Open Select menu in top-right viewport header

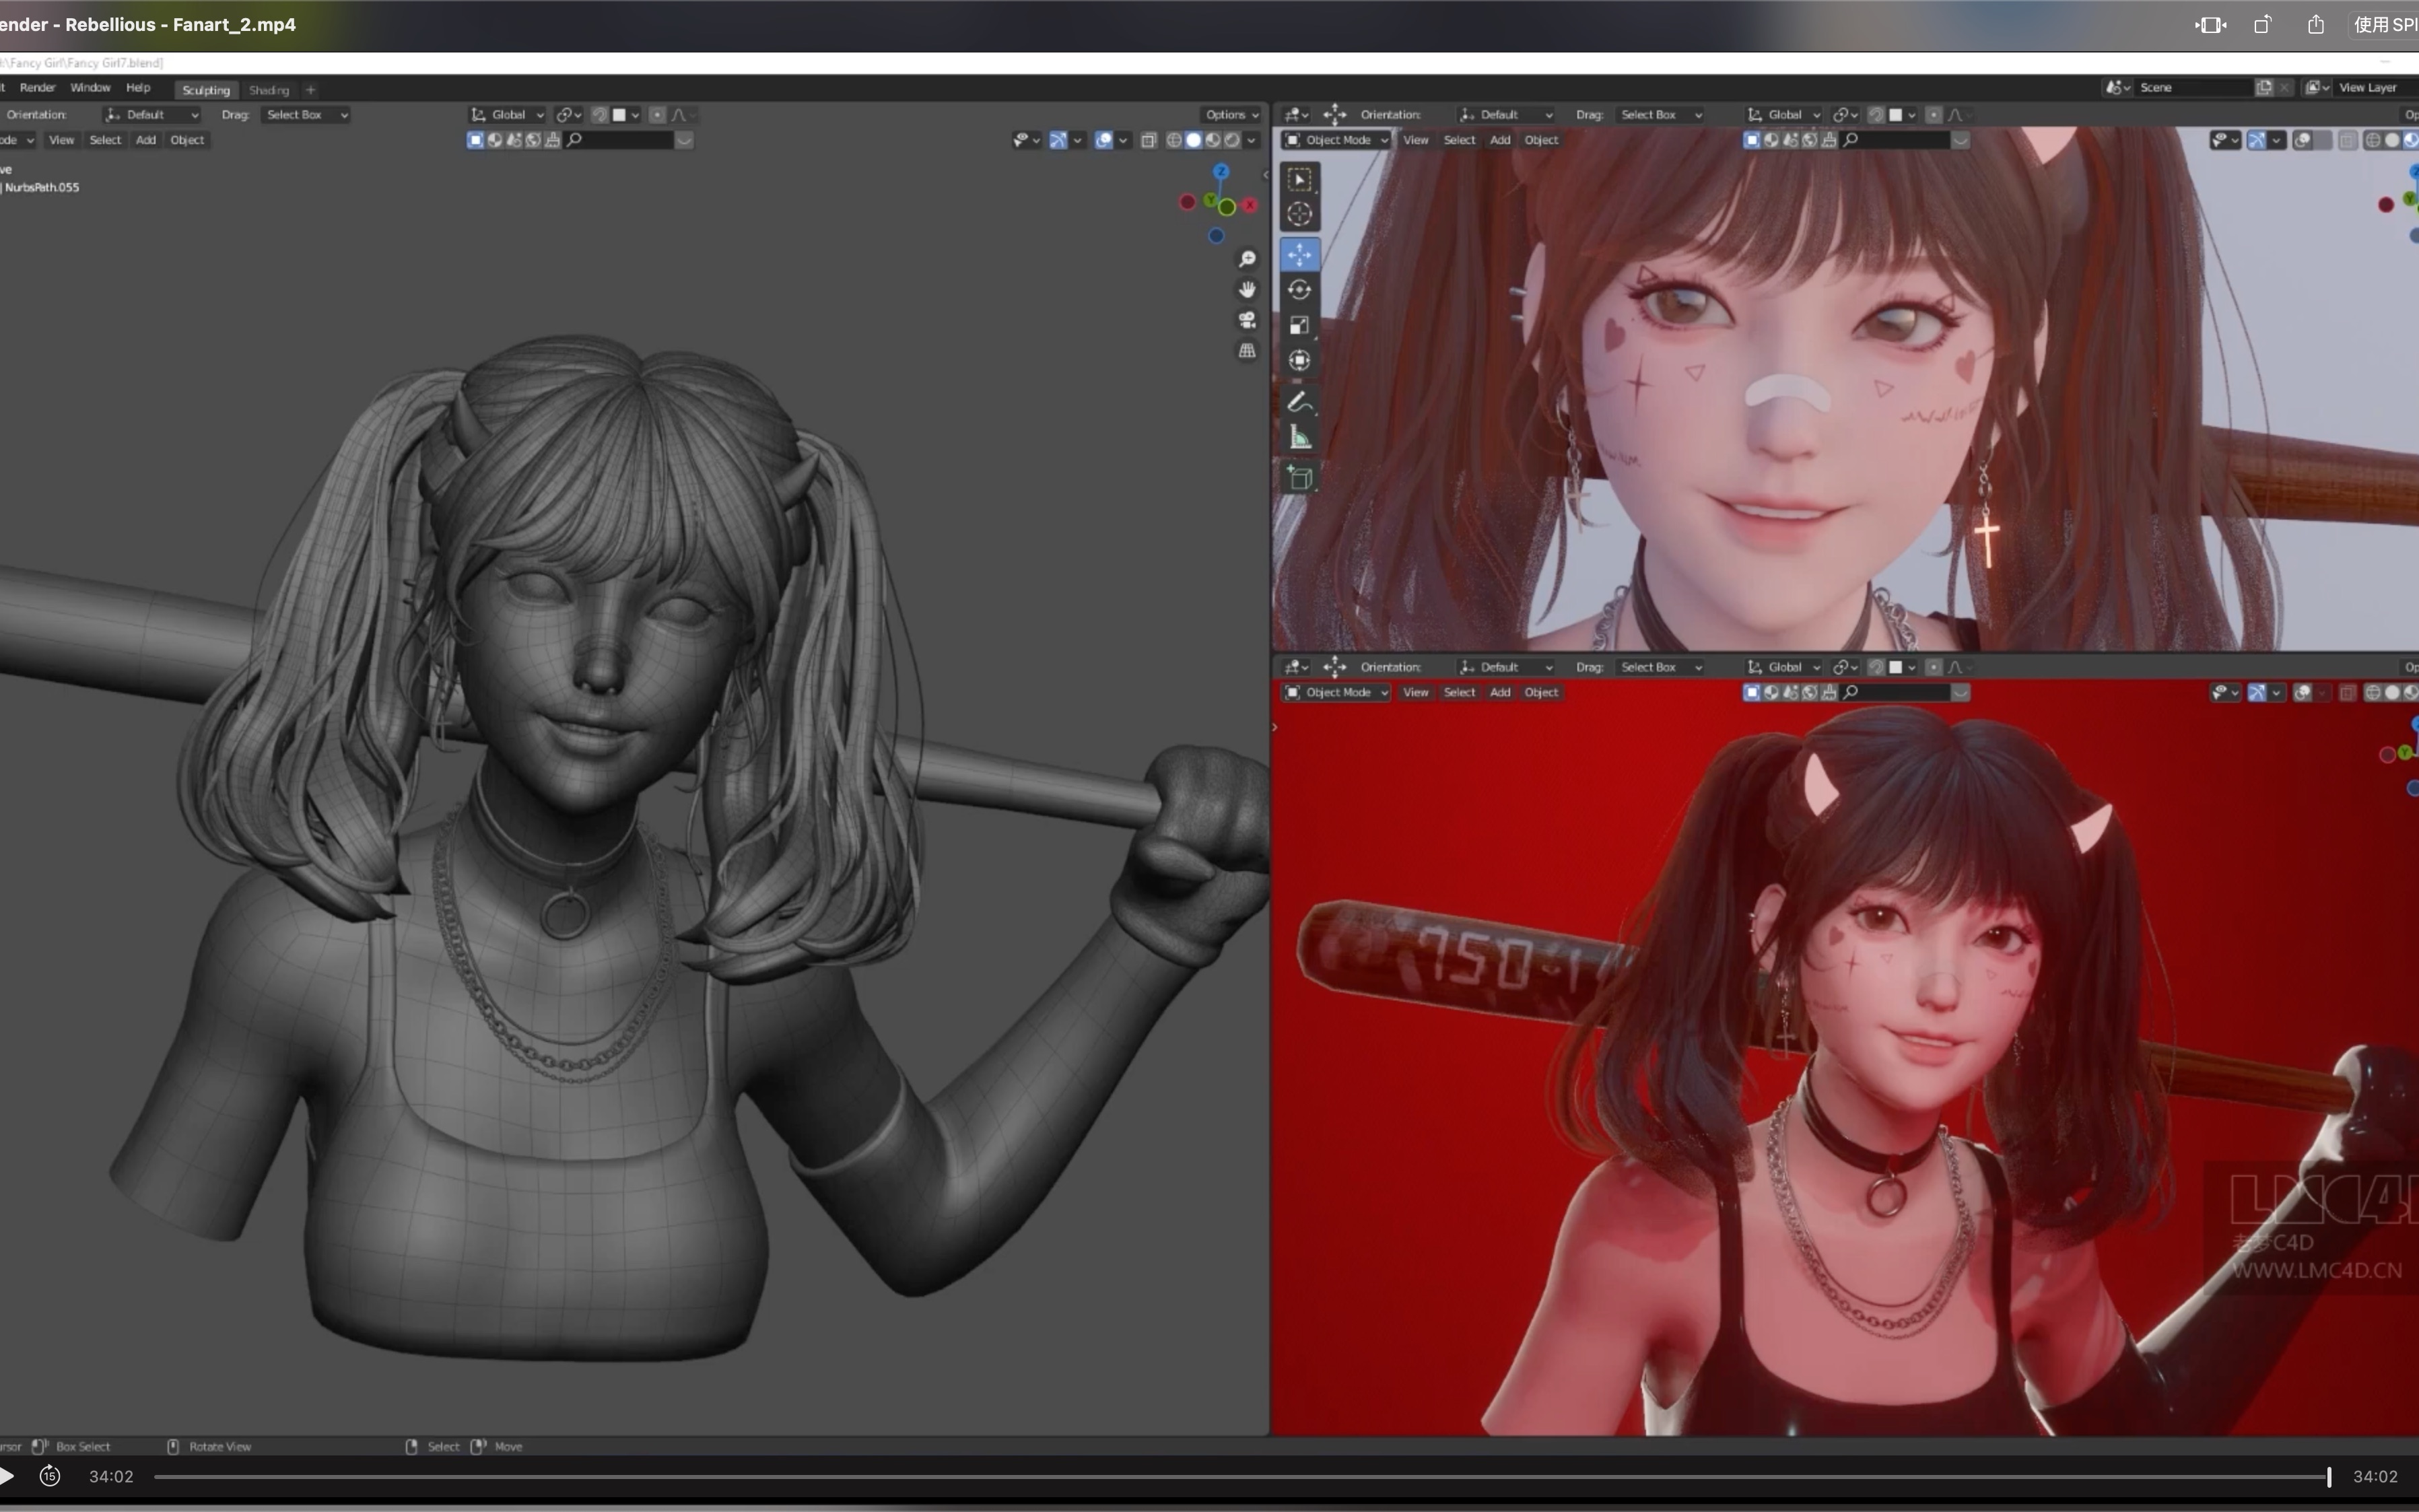(x=1459, y=140)
